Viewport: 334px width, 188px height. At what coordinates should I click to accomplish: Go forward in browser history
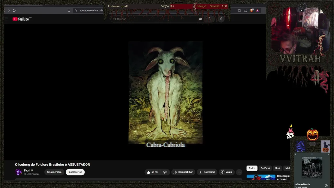9,10
